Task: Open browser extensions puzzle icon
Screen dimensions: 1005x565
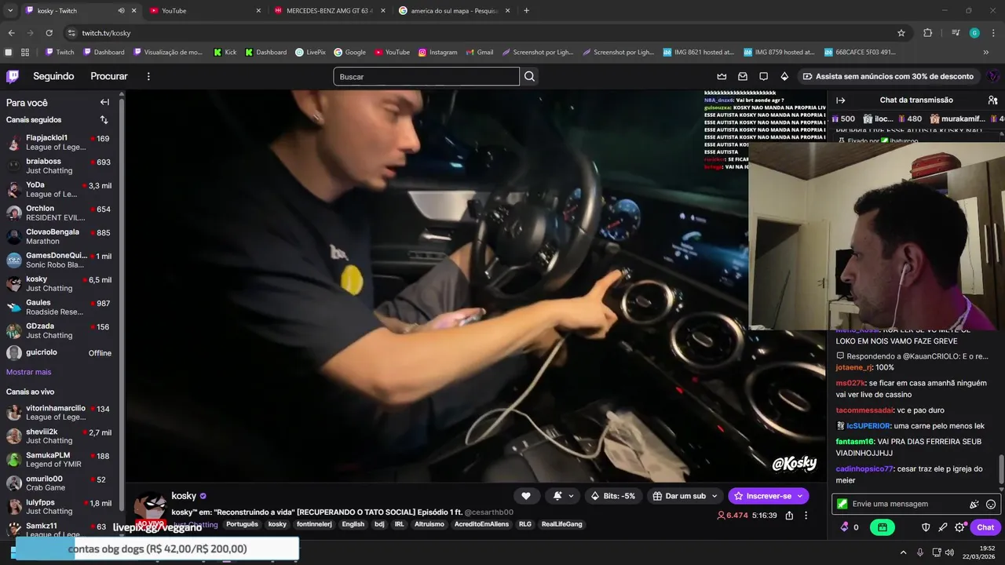Action: click(x=927, y=33)
